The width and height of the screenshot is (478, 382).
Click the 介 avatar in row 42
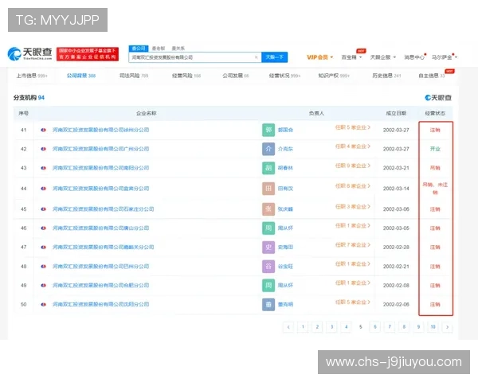tap(268, 149)
